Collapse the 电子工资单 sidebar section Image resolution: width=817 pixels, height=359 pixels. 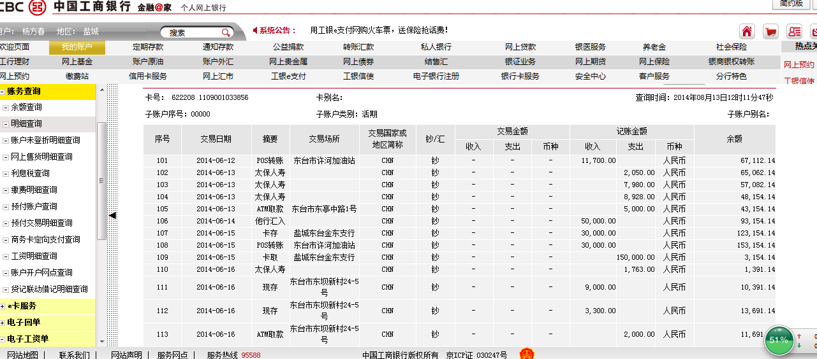(x=3, y=339)
